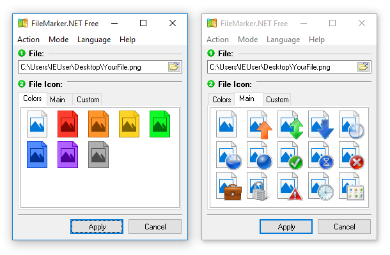Select the green checkmark file icon
390x255 pixels.
coord(290,155)
